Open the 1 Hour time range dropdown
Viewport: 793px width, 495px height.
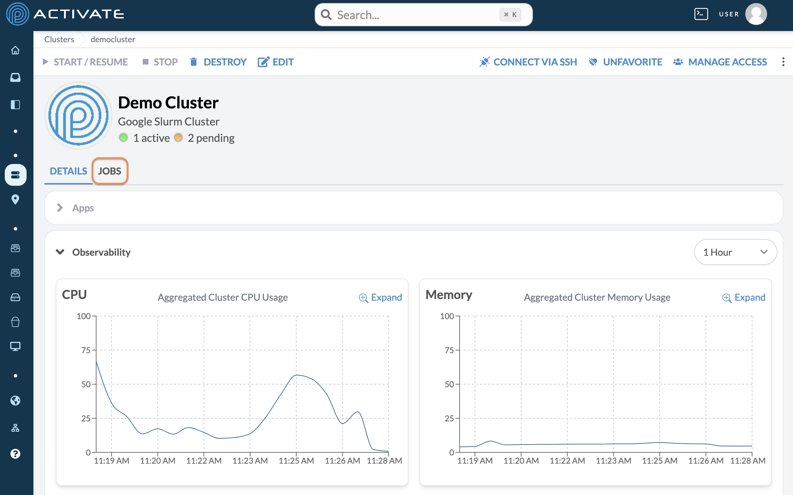click(735, 252)
